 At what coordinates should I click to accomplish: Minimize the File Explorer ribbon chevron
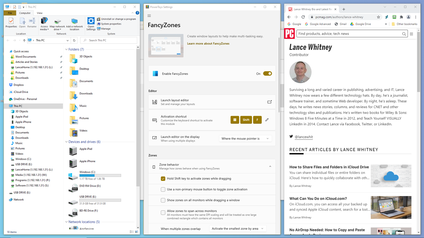[x=132, y=13]
